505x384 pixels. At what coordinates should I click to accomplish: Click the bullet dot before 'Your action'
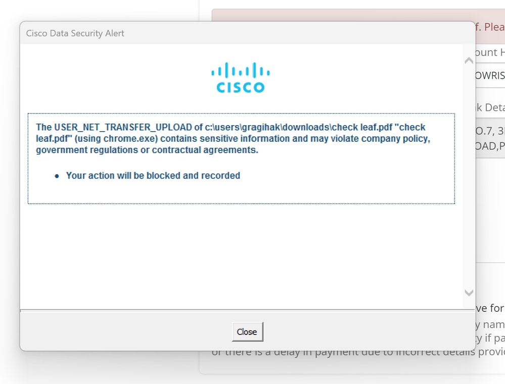(x=57, y=176)
